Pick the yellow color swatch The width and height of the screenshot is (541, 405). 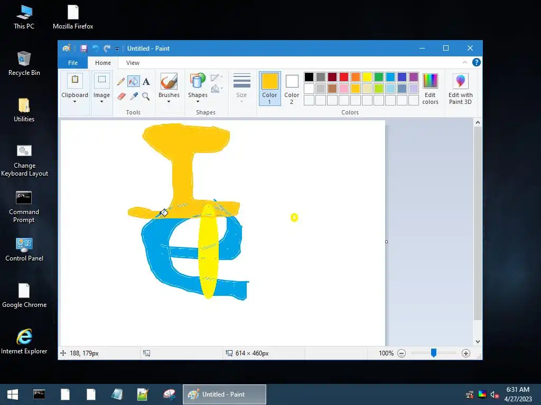[x=367, y=77]
